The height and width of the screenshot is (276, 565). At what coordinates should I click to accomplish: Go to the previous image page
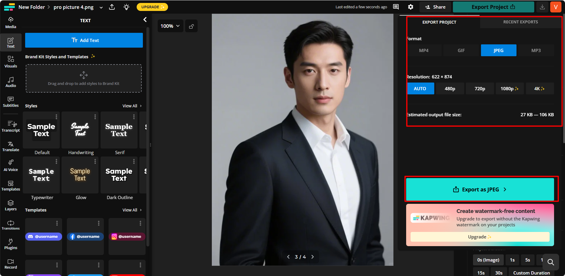[288, 257]
